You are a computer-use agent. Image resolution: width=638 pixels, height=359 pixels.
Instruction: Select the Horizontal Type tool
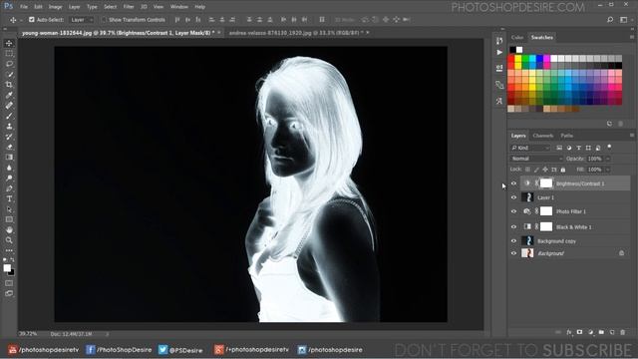point(9,199)
